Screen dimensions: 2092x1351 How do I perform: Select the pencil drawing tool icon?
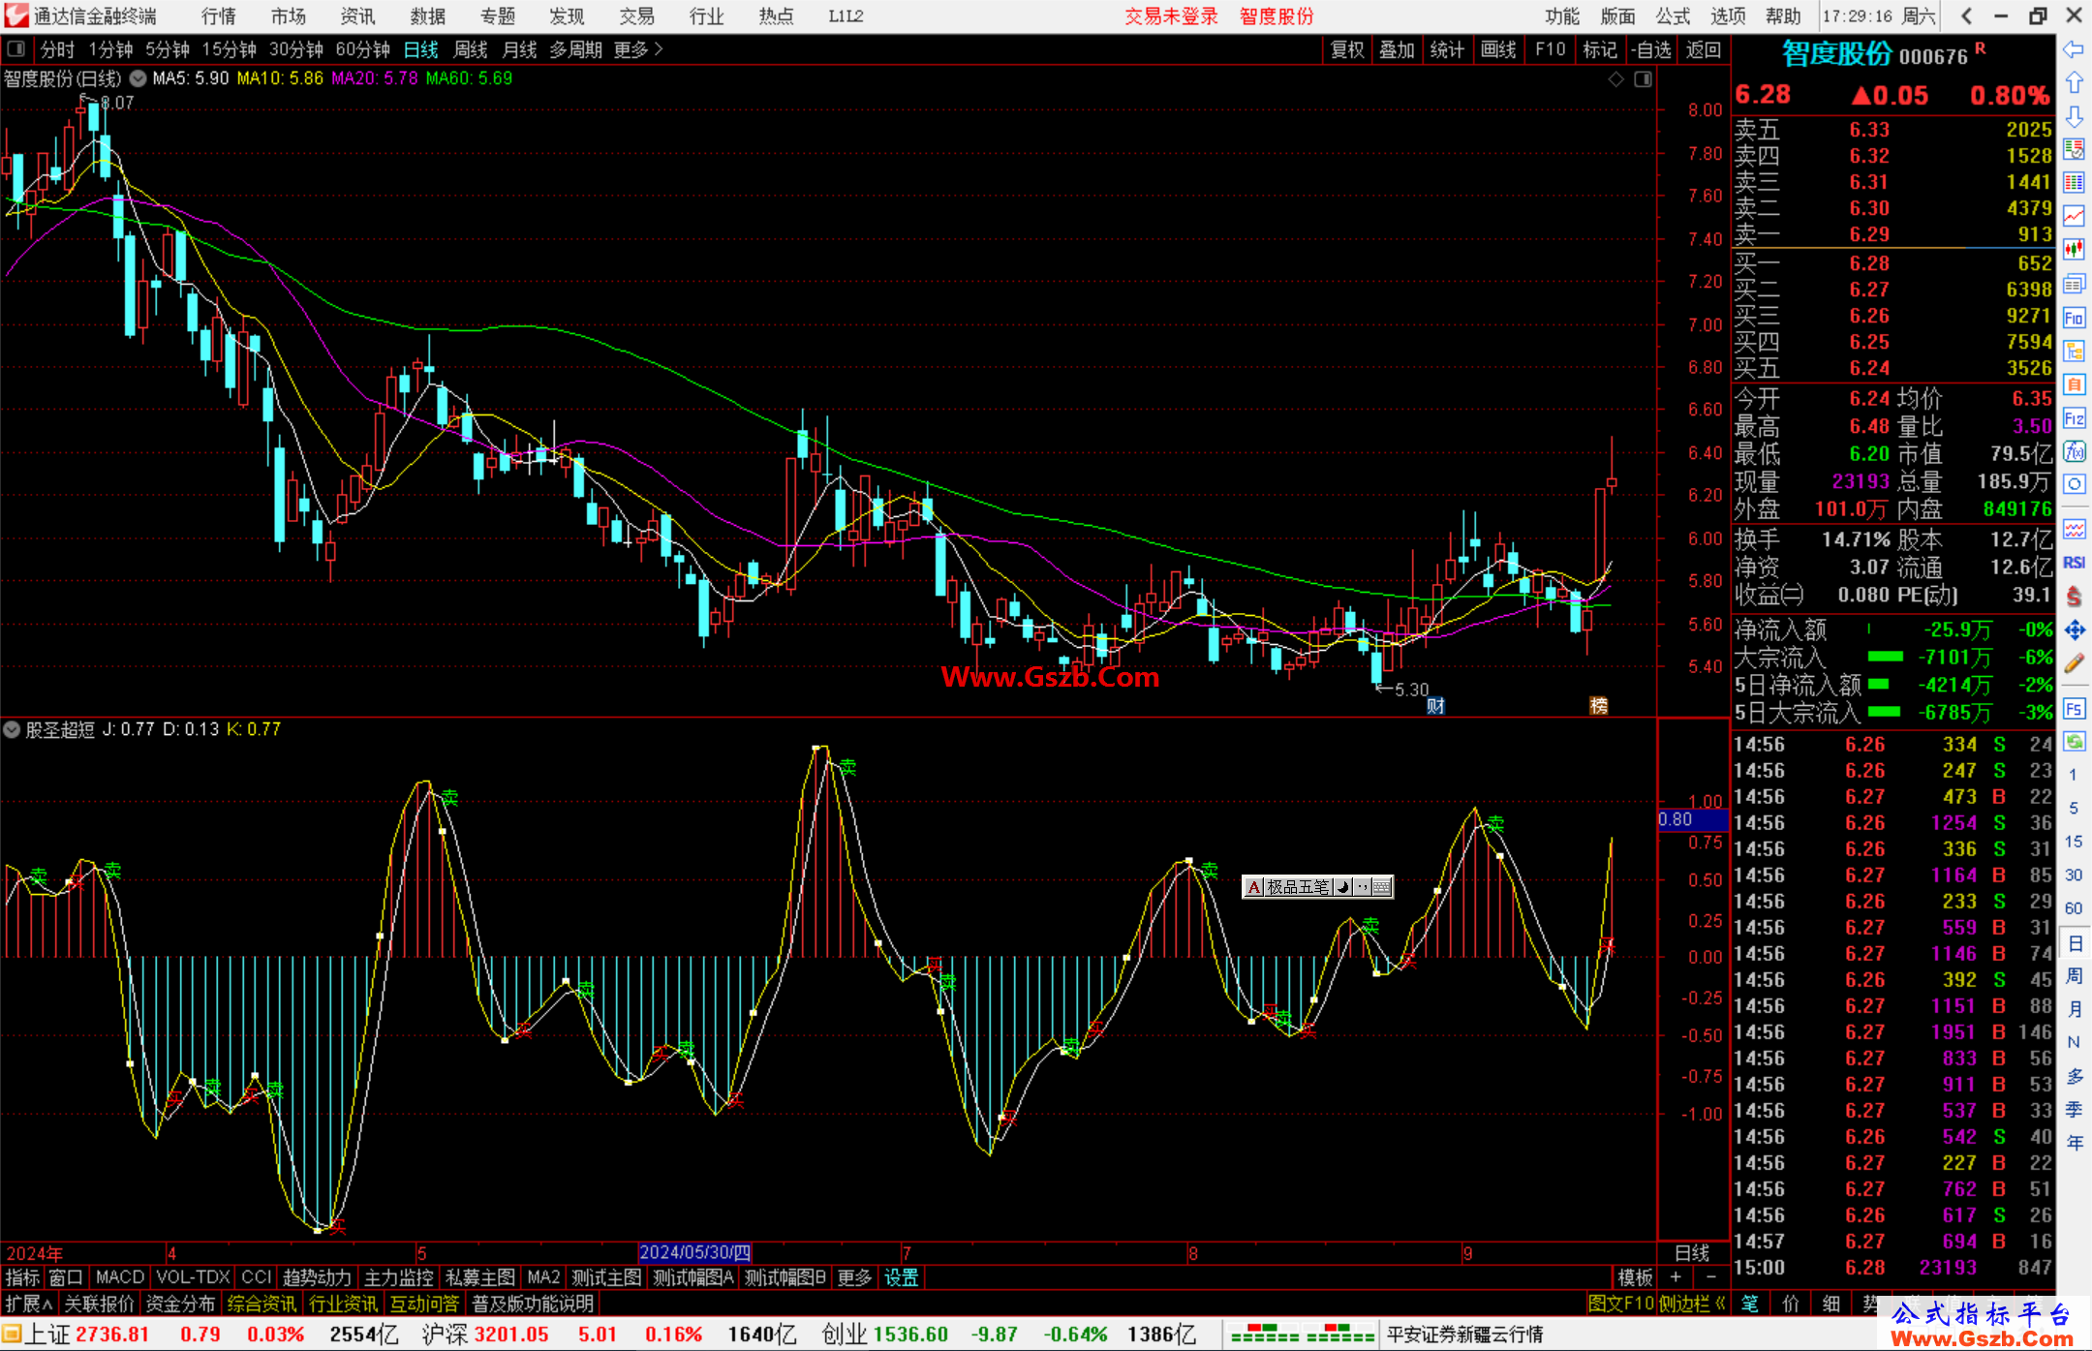click(2074, 663)
